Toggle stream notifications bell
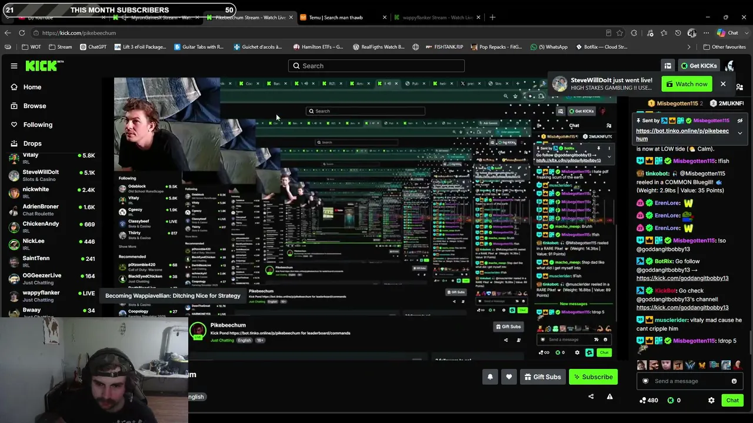 490,377
